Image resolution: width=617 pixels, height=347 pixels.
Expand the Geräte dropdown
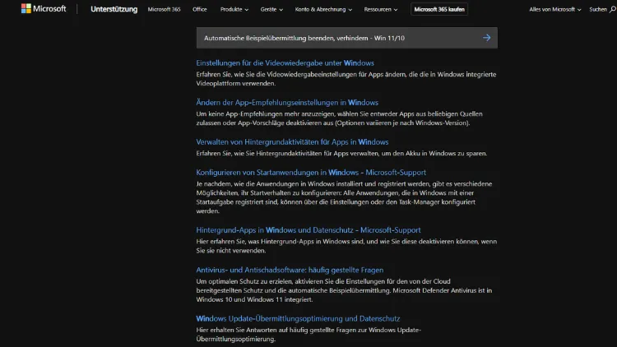point(271,9)
